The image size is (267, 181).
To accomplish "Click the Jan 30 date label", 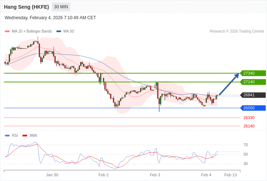I will 52,175.
